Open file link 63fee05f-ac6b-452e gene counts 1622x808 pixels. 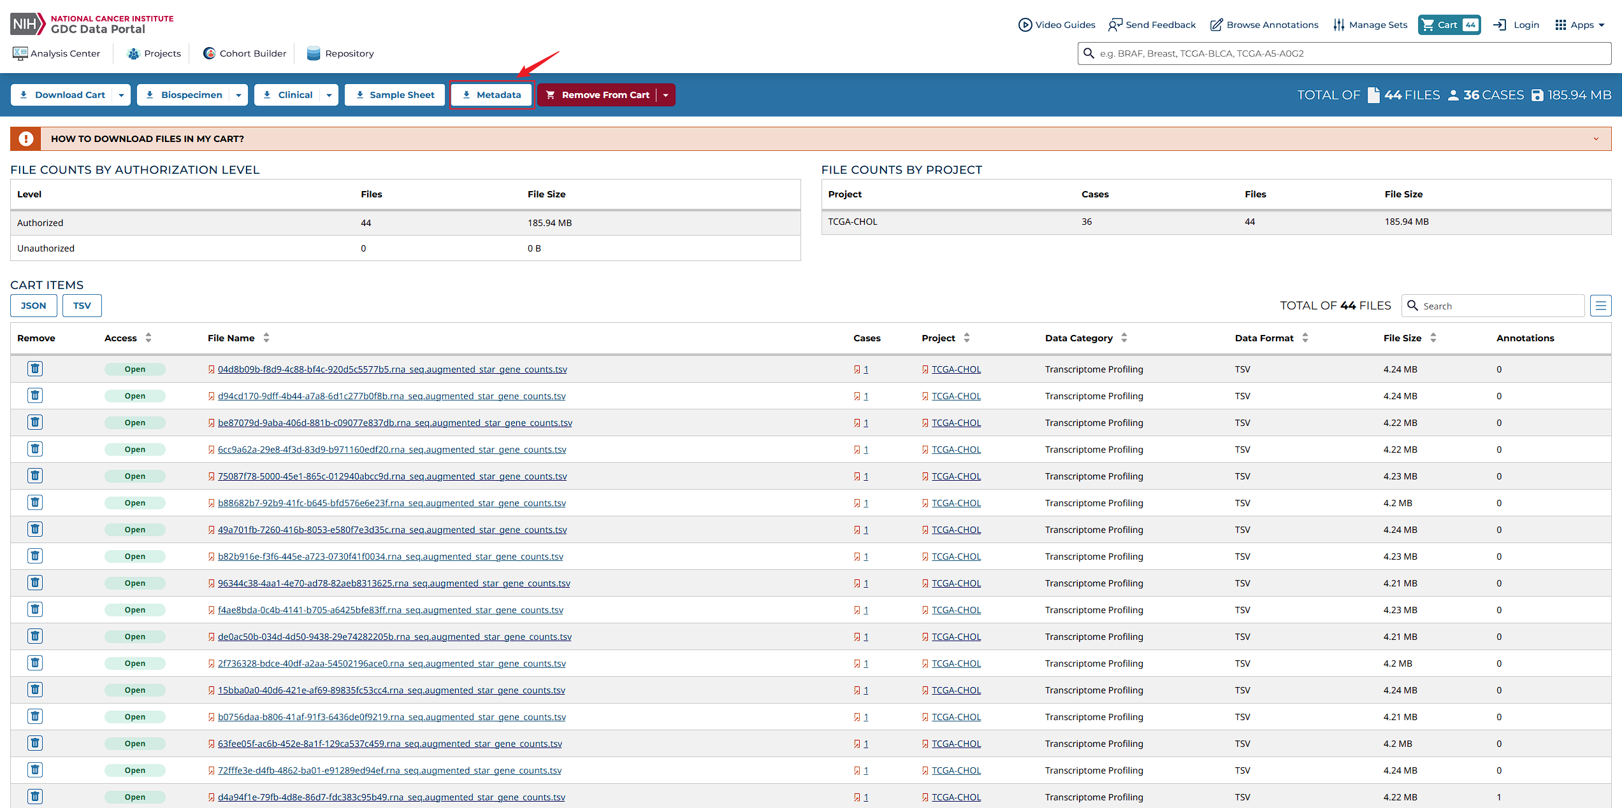(390, 744)
